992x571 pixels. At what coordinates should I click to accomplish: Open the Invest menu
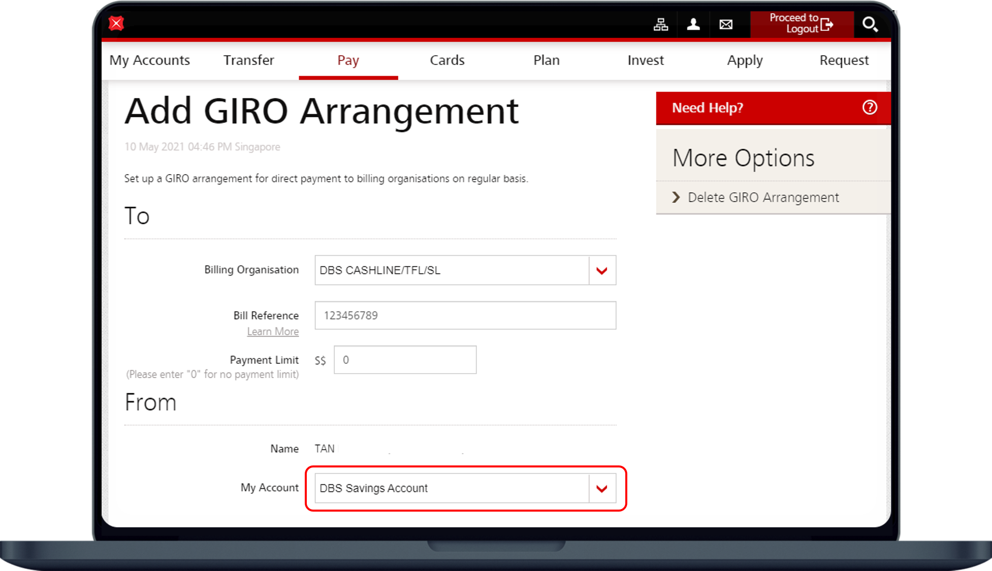click(646, 60)
